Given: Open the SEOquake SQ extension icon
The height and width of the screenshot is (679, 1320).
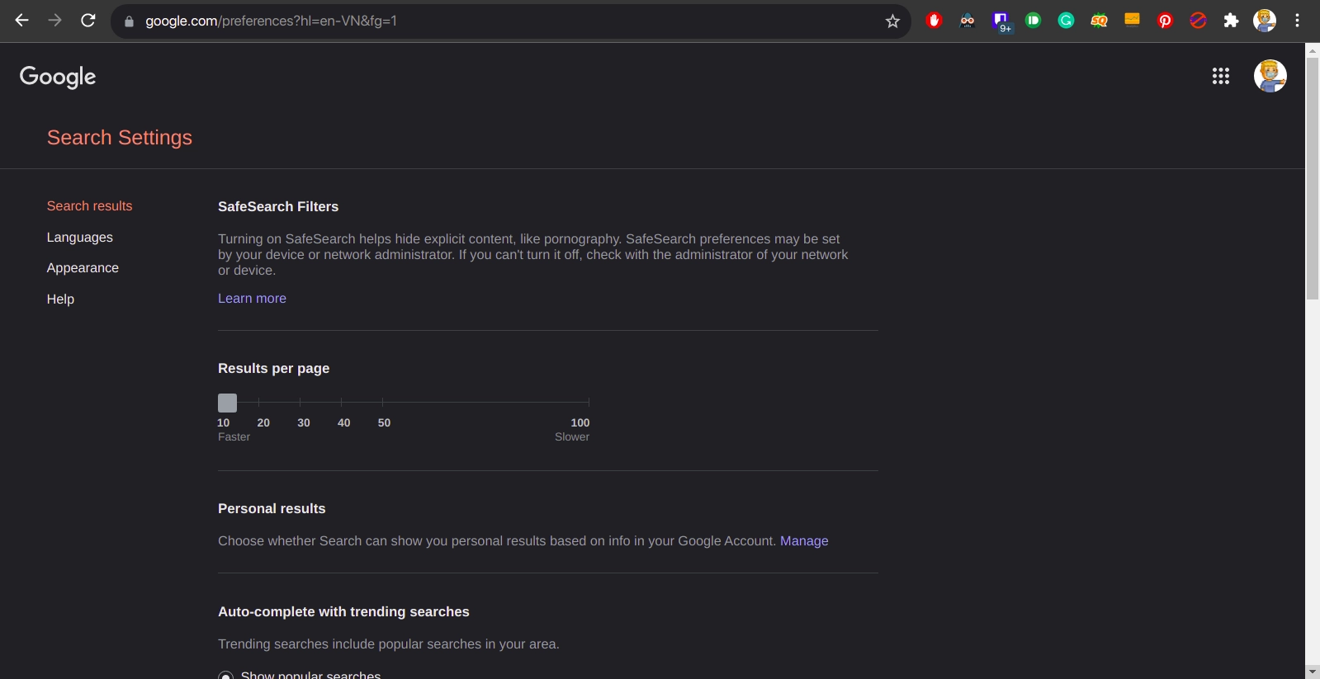Looking at the screenshot, I should pyautogui.click(x=1099, y=21).
